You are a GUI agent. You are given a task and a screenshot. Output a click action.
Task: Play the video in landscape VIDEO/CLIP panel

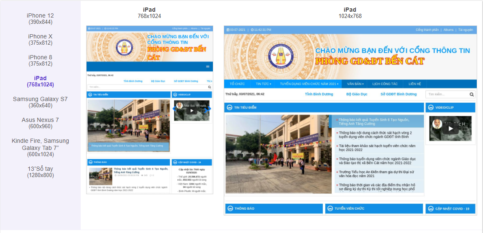coord(450,129)
